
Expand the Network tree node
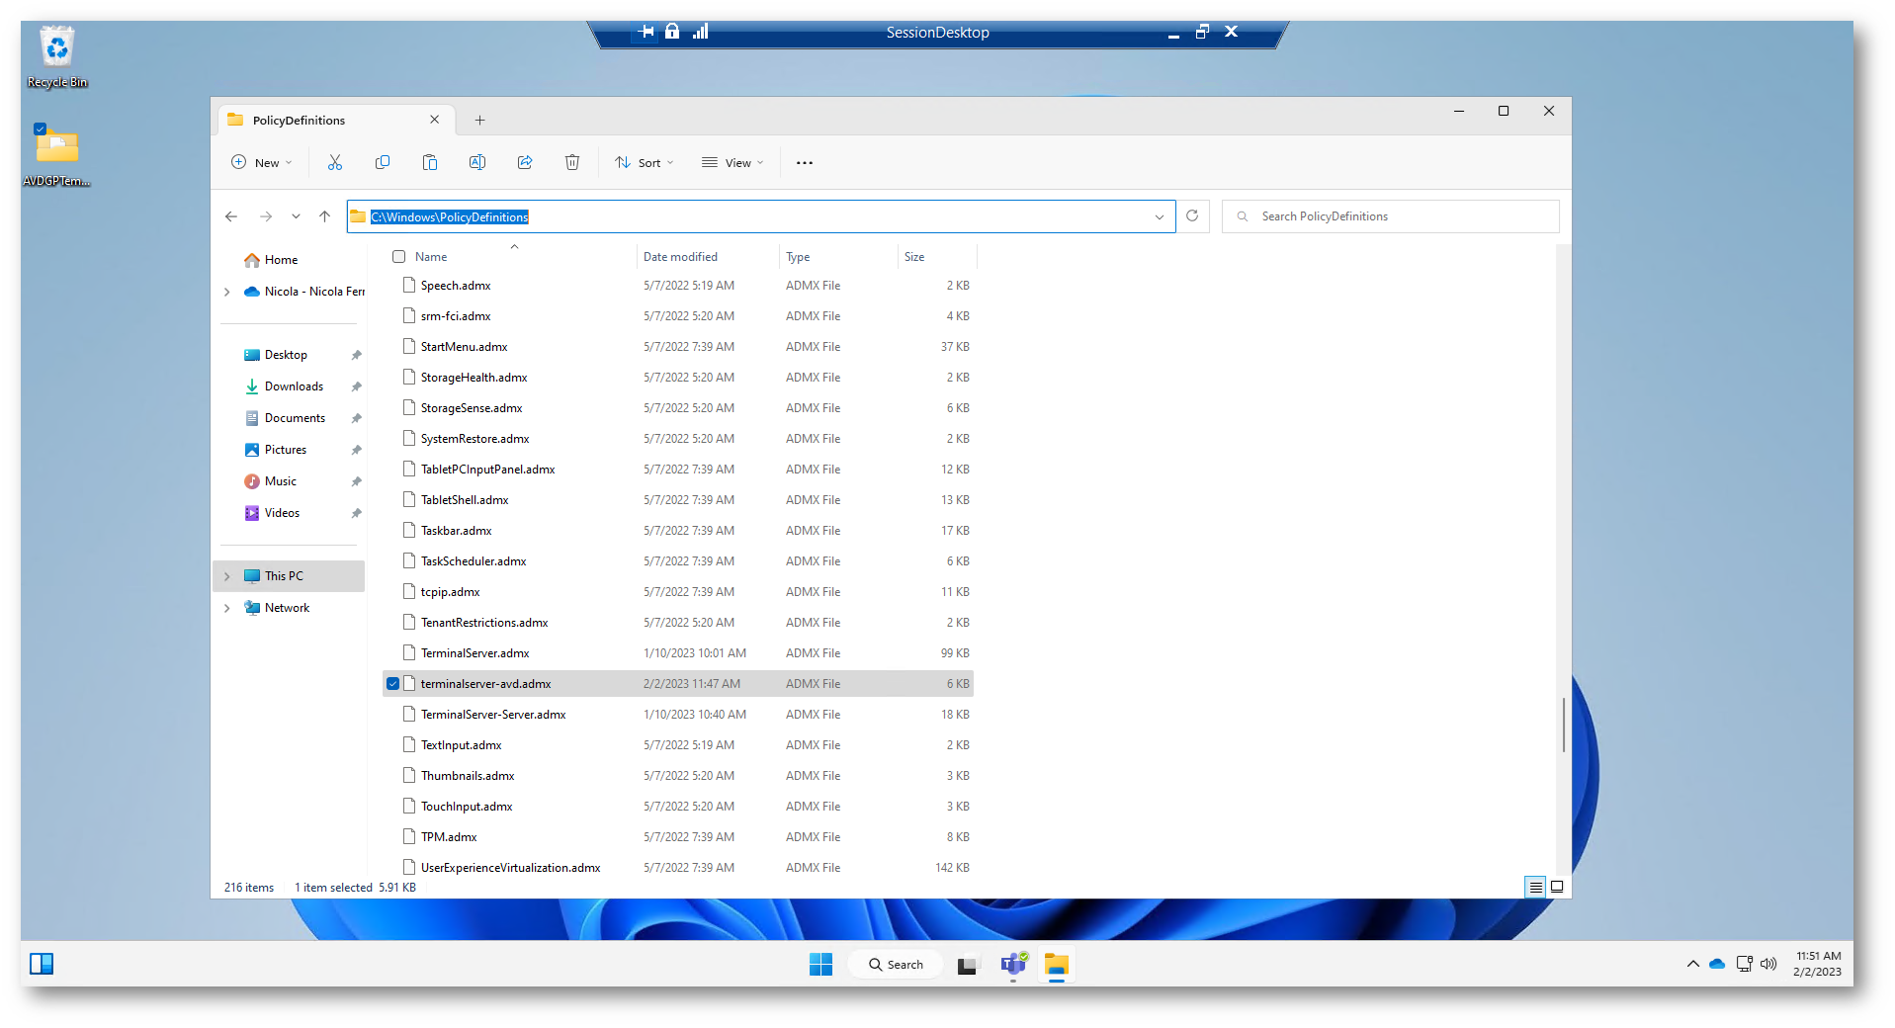227,608
